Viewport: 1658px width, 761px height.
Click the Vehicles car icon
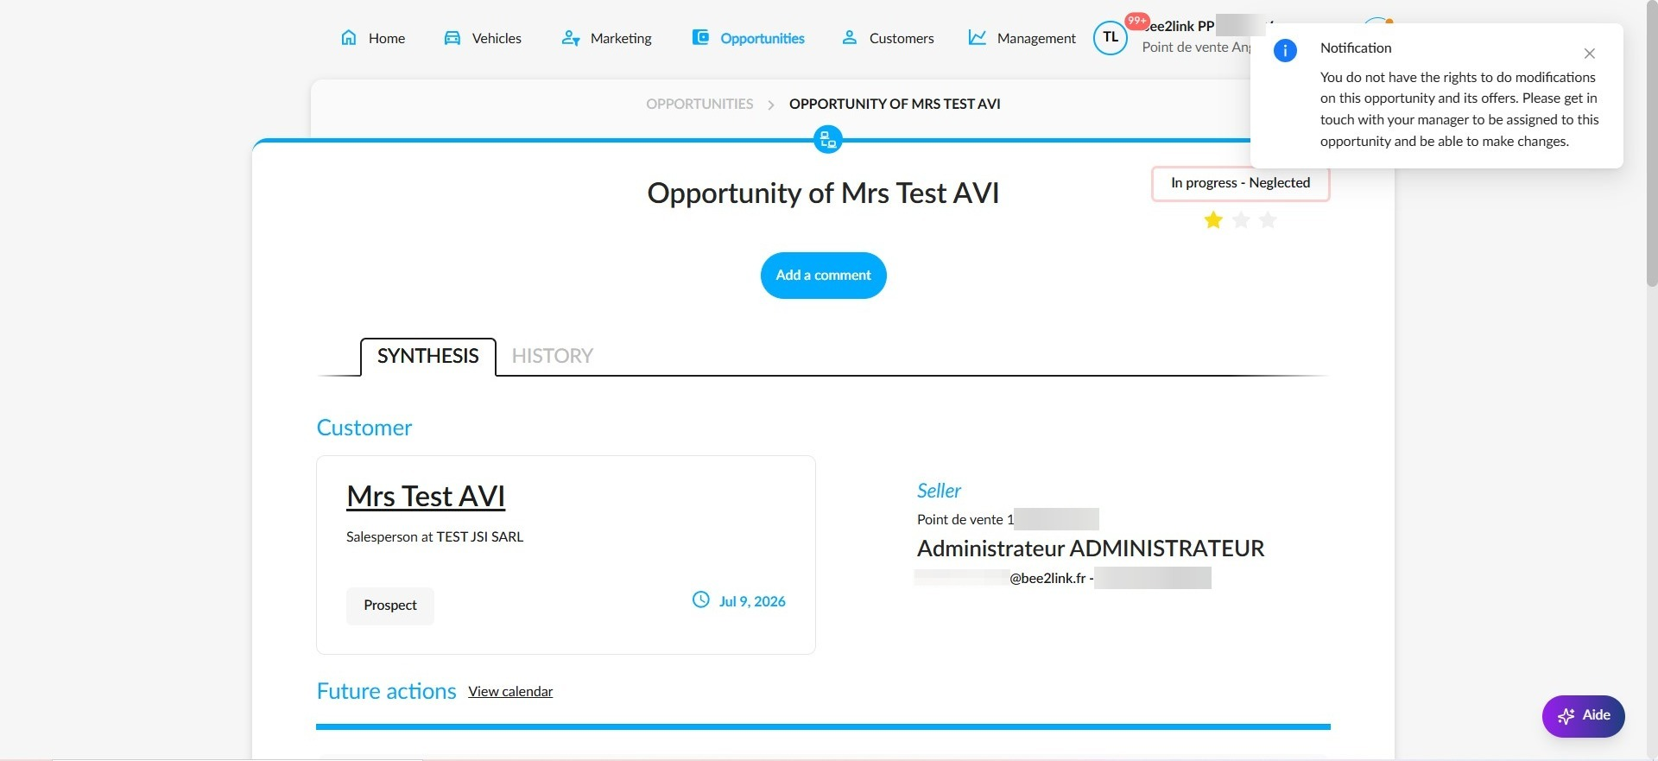452,38
